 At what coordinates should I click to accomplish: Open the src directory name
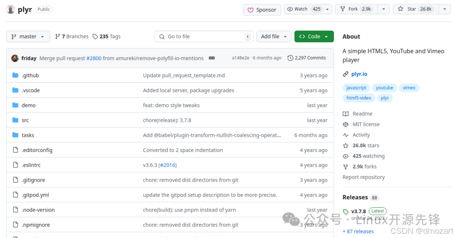point(25,120)
